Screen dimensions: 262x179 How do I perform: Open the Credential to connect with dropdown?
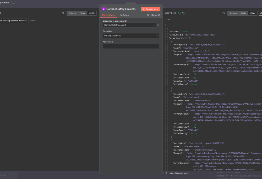129,25
